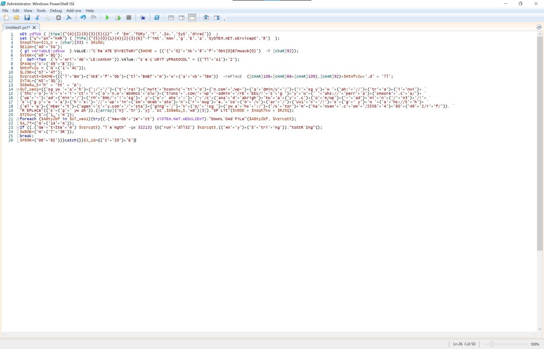
Task: Launch PowerShell.exe from the toolbar icon
Action: [157, 18]
